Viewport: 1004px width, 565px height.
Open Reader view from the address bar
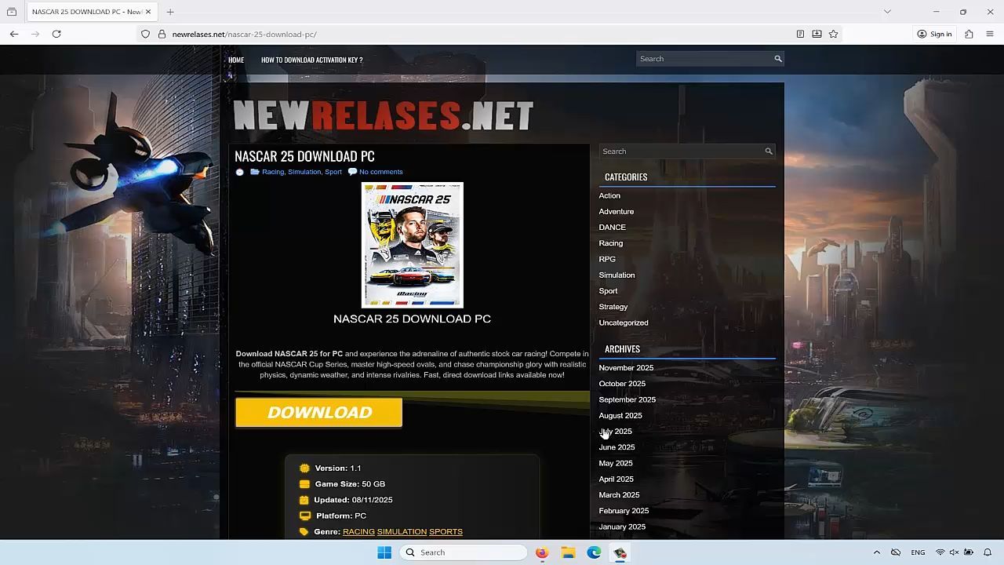(x=800, y=34)
